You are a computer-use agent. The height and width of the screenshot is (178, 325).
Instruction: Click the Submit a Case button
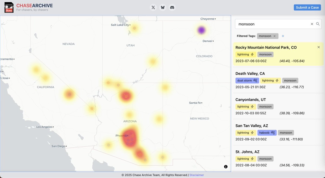point(307,7)
